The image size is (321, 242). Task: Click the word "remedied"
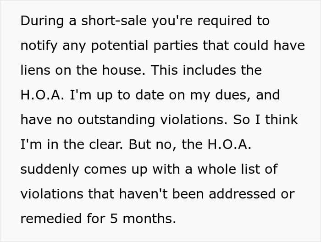[51, 219]
